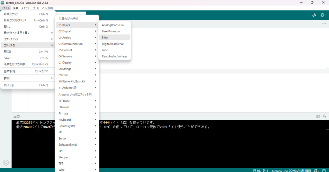This screenshot has height=172, width=329.
Task: Click the editor three-dots more options icon
Action: pyautogui.click(x=324, y=24)
